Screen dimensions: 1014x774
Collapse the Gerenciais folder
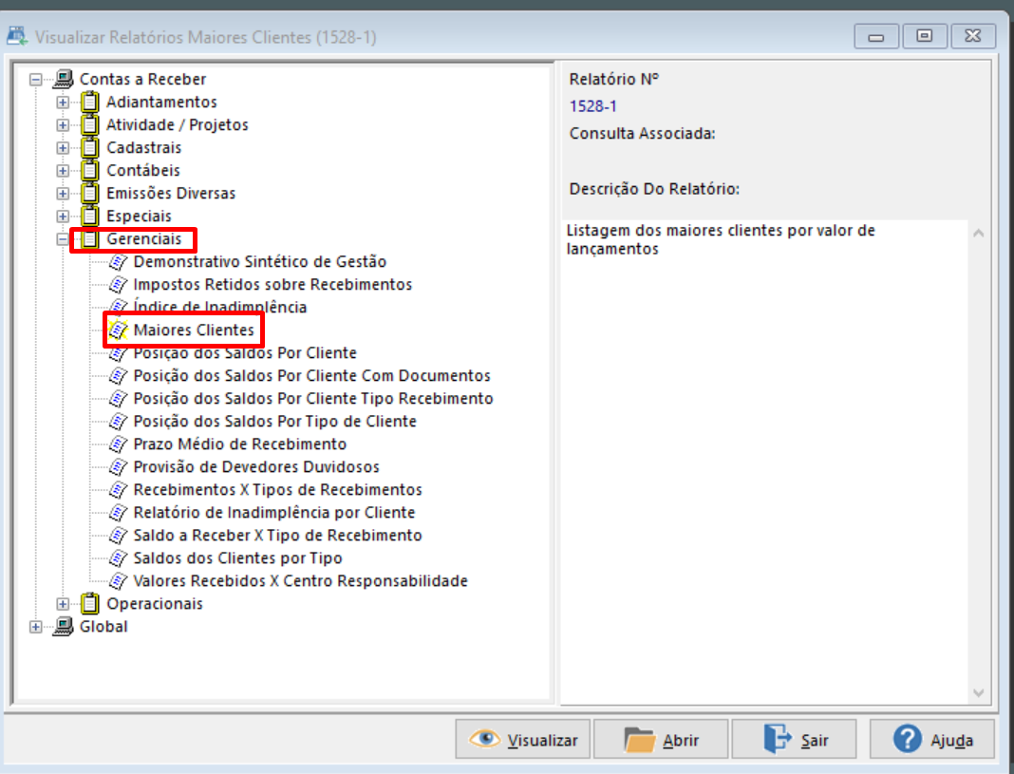63,239
